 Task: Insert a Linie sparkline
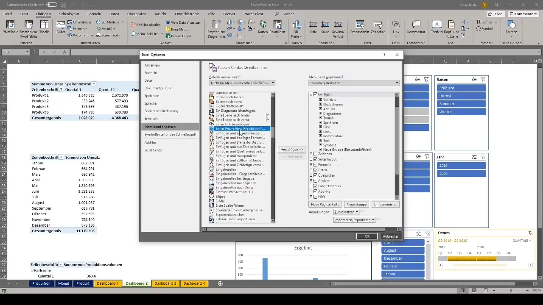(x=313, y=28)
